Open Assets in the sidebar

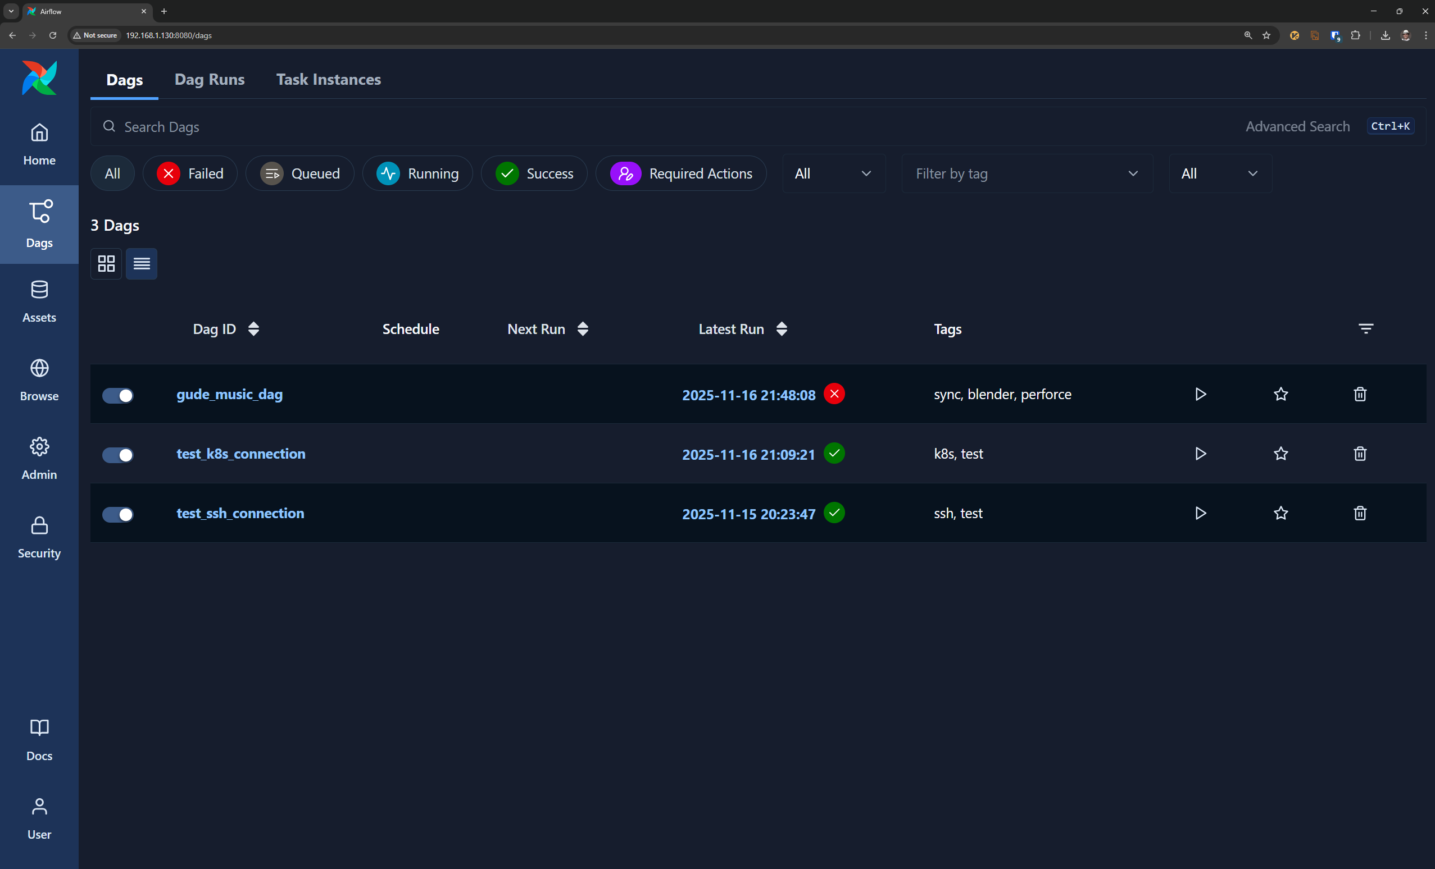tap(39, 301)
